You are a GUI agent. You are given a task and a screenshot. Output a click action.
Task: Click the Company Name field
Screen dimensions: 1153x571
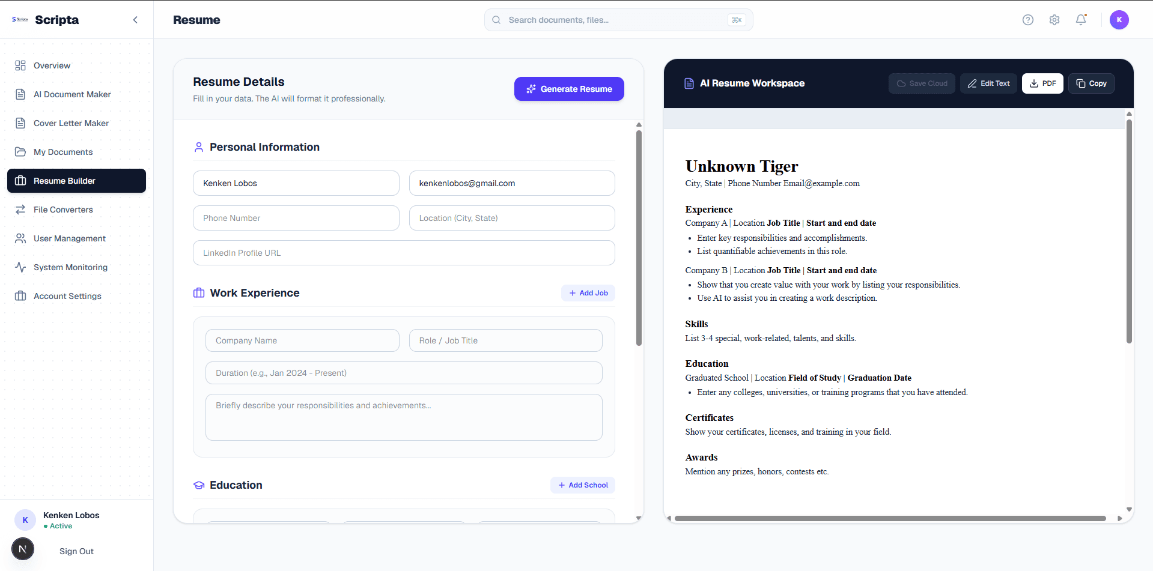pyautogui.click(x=302, y=340)
